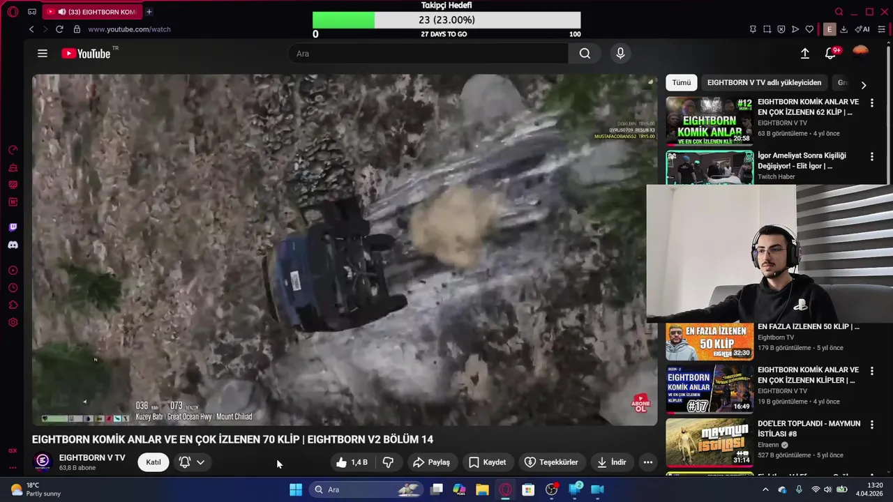Open Opera player sidebar icon

coord(13,271)
